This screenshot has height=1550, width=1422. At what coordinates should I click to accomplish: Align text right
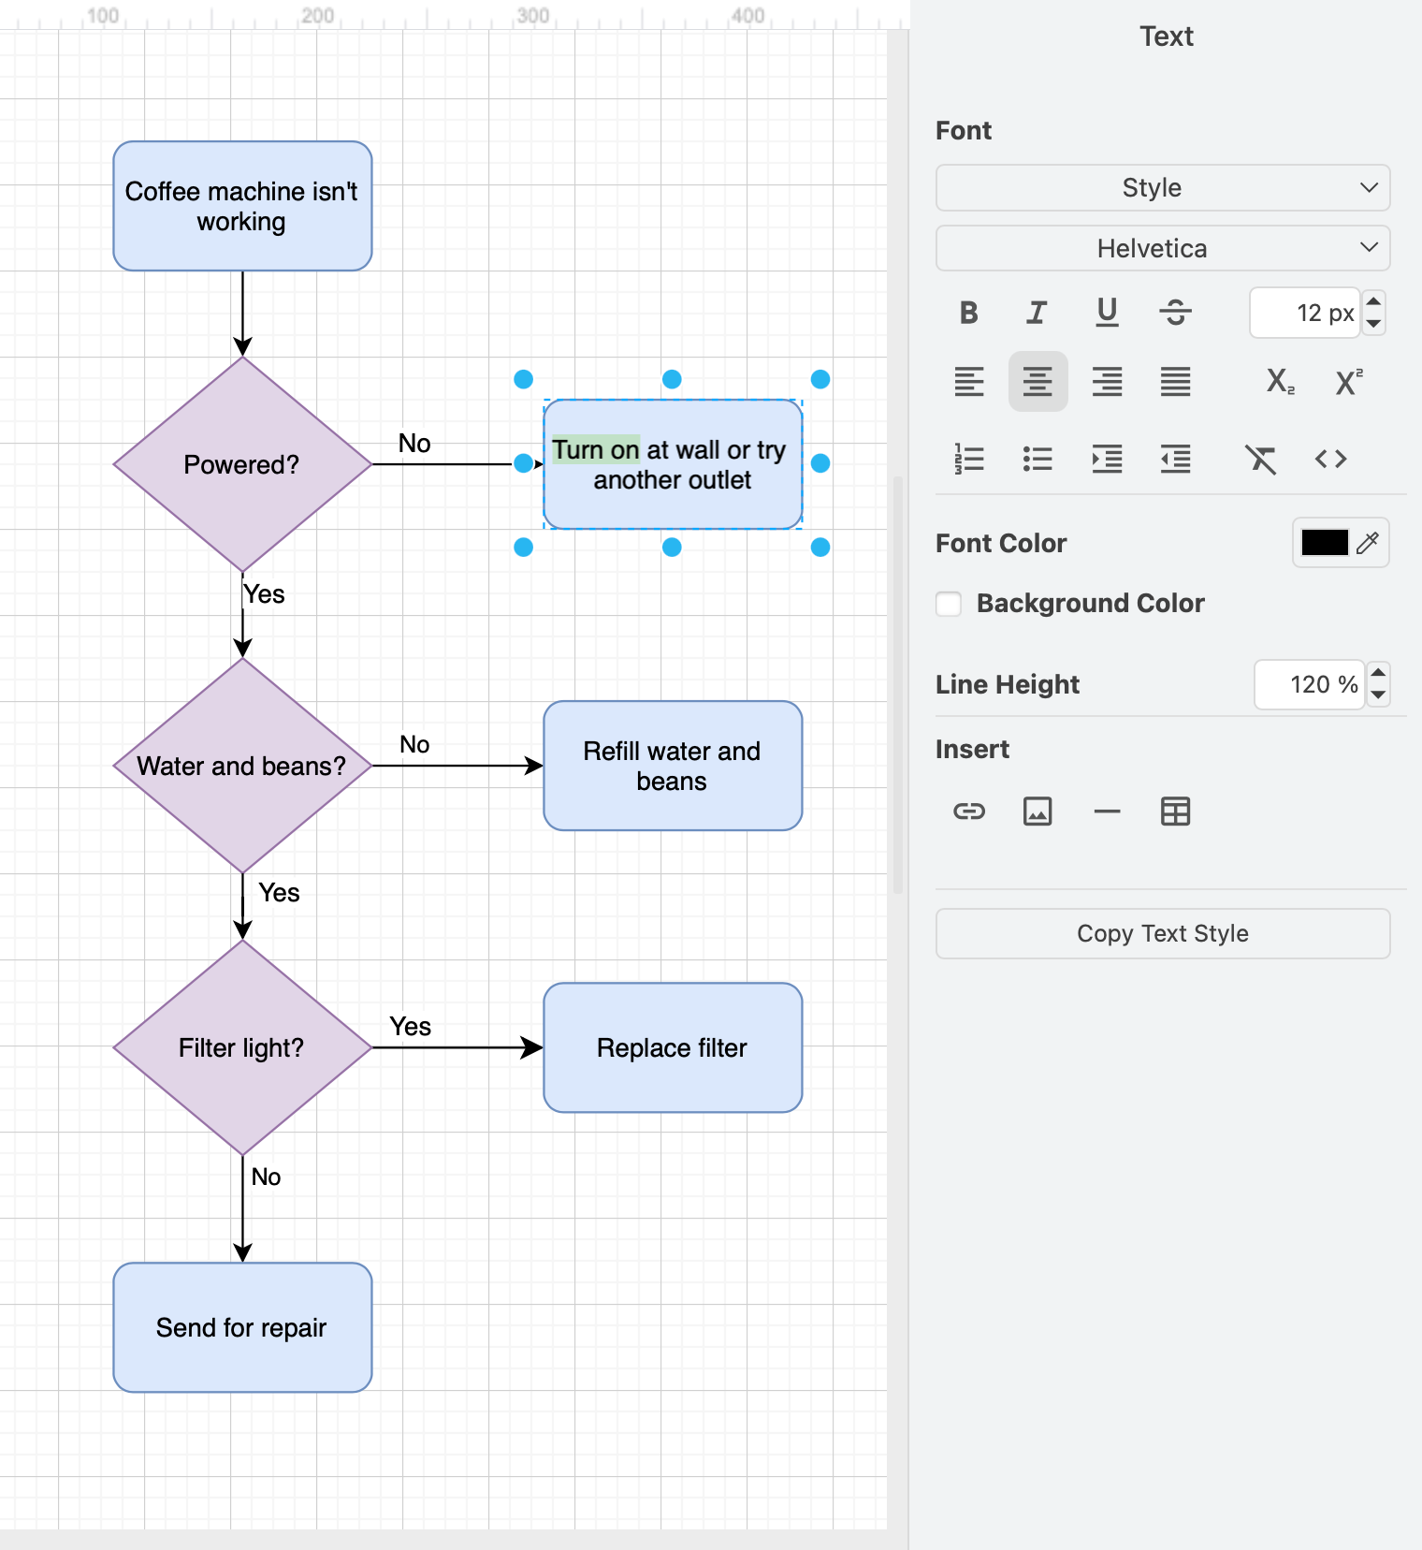point(1107,382)
